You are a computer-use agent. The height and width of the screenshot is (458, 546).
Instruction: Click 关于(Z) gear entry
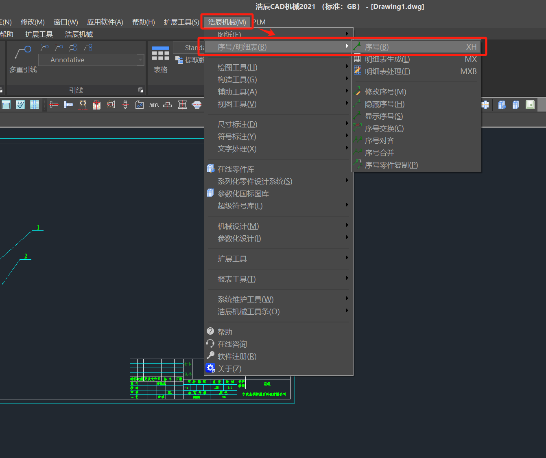279,369
